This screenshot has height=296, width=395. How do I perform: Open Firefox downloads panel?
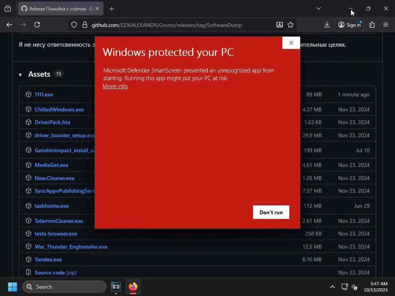(x=327, y=25)
